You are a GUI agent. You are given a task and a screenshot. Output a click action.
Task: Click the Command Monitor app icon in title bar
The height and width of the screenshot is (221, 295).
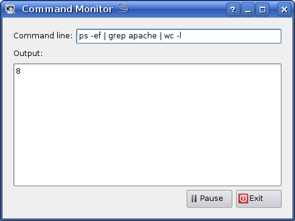[10, 9]
